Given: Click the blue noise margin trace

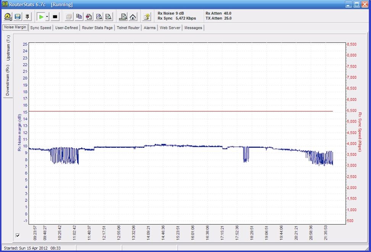Looking at the screenshot, I should coord(181,147).
